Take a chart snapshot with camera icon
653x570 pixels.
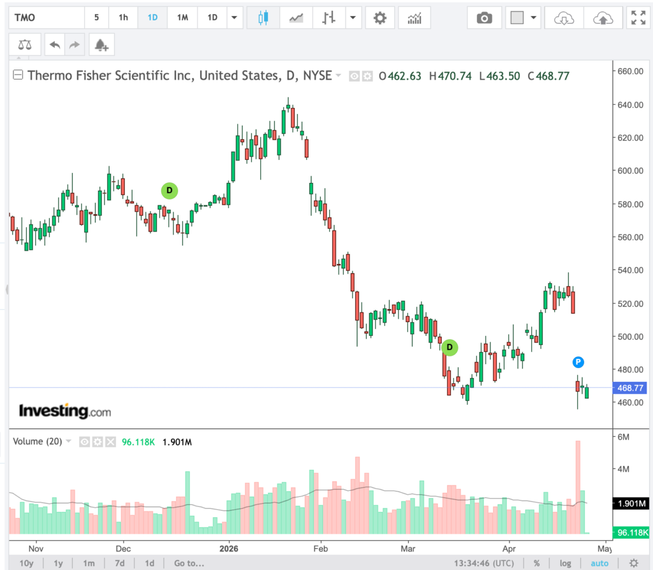point(485,18)
